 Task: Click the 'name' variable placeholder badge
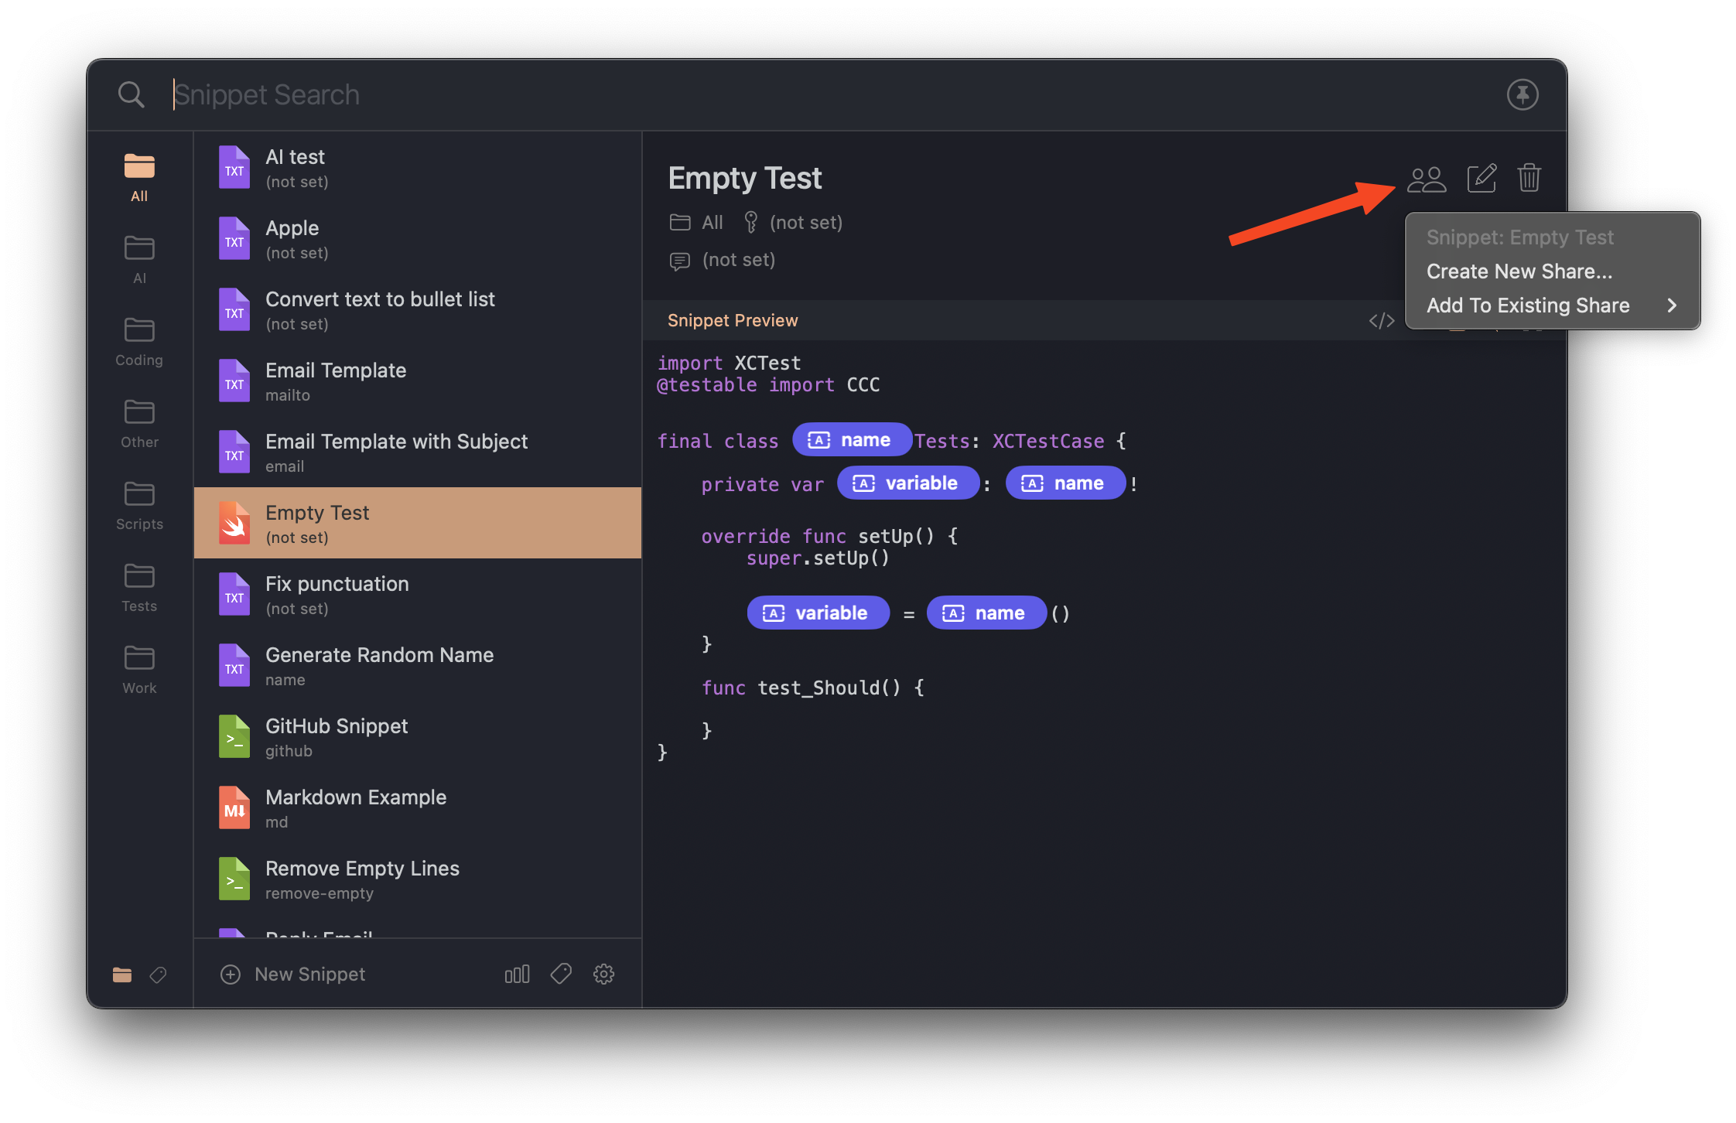(x=848, y=439)
